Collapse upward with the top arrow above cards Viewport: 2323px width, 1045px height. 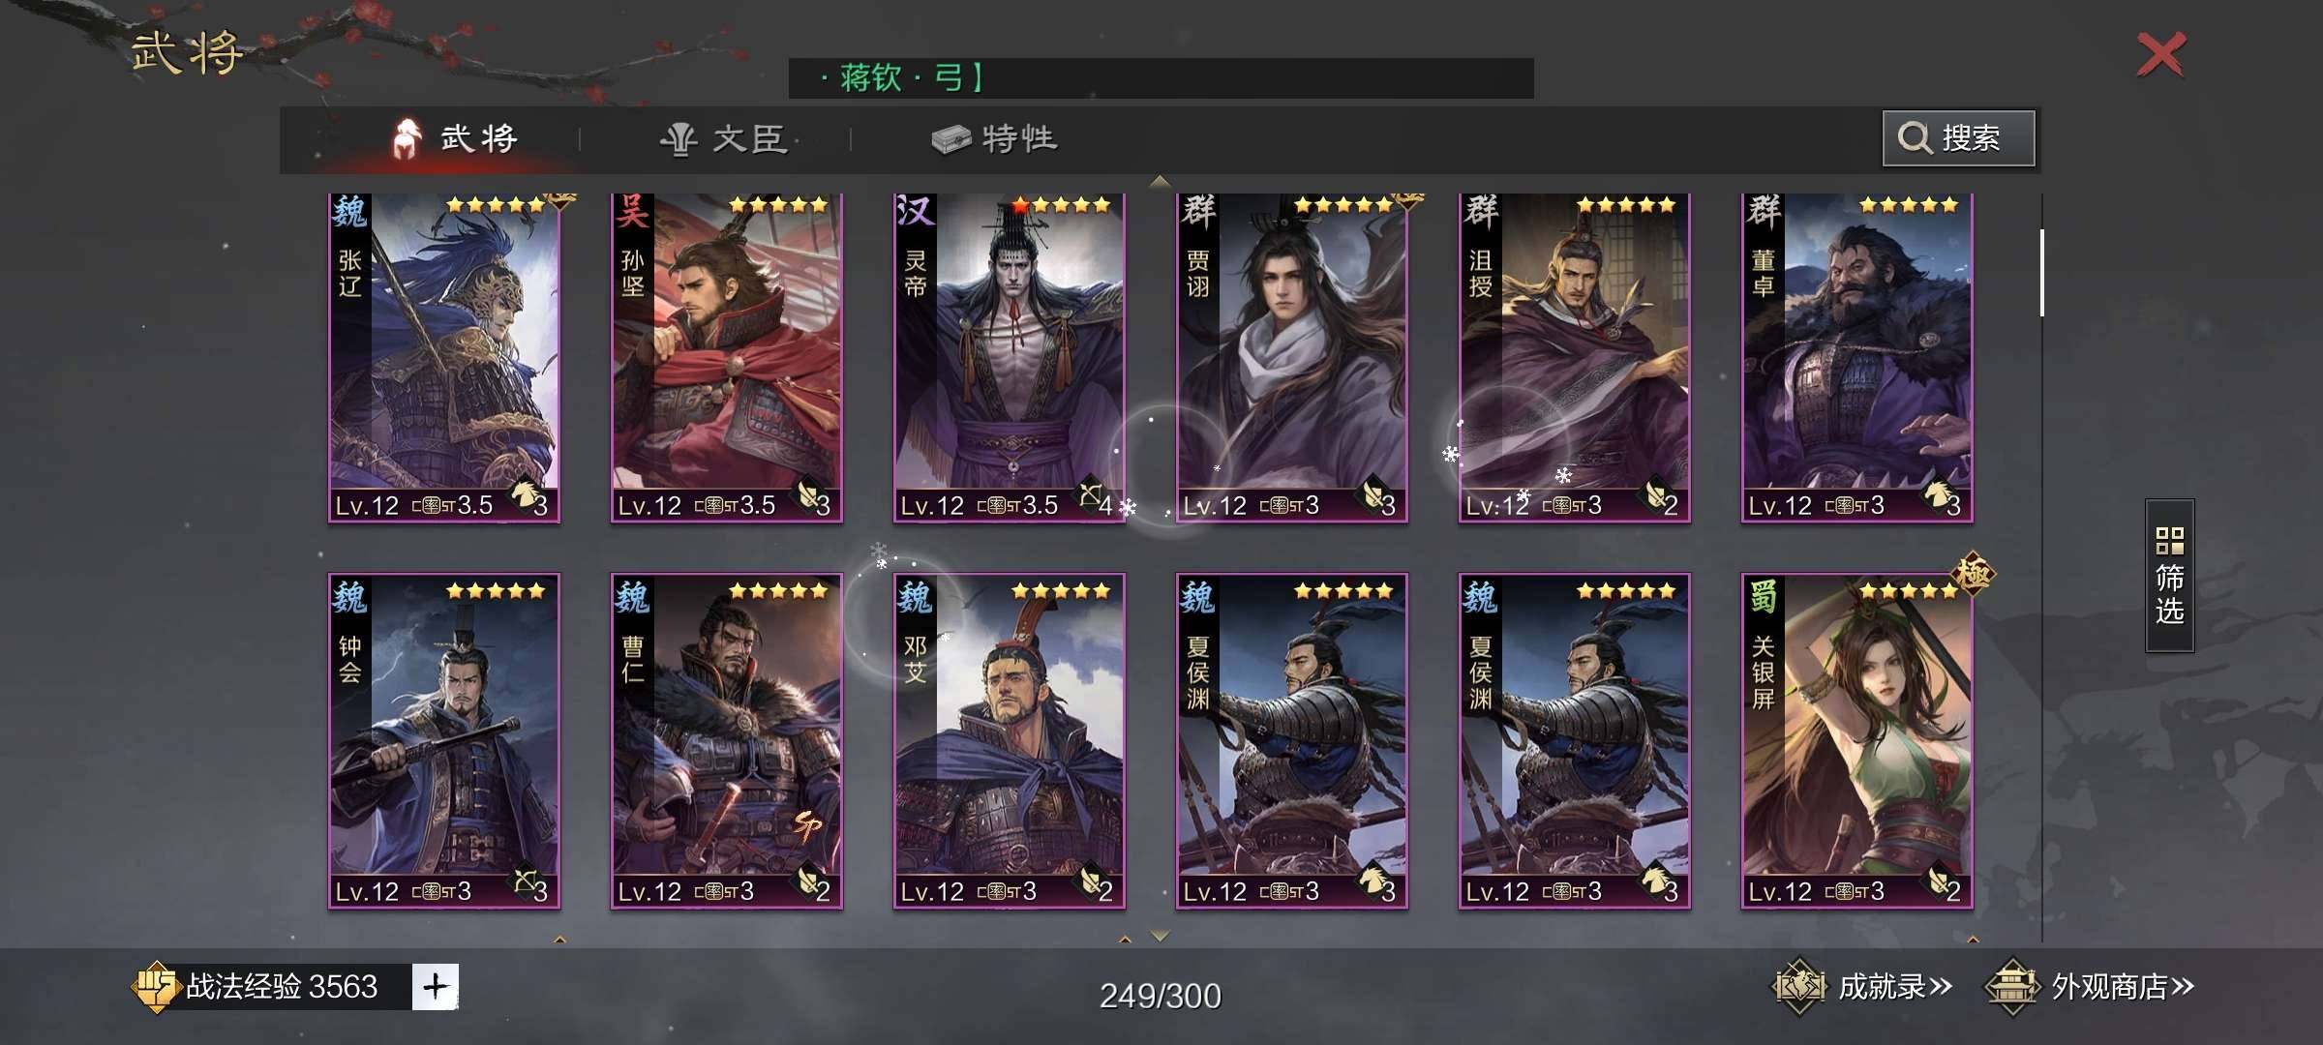point(1160,181)
